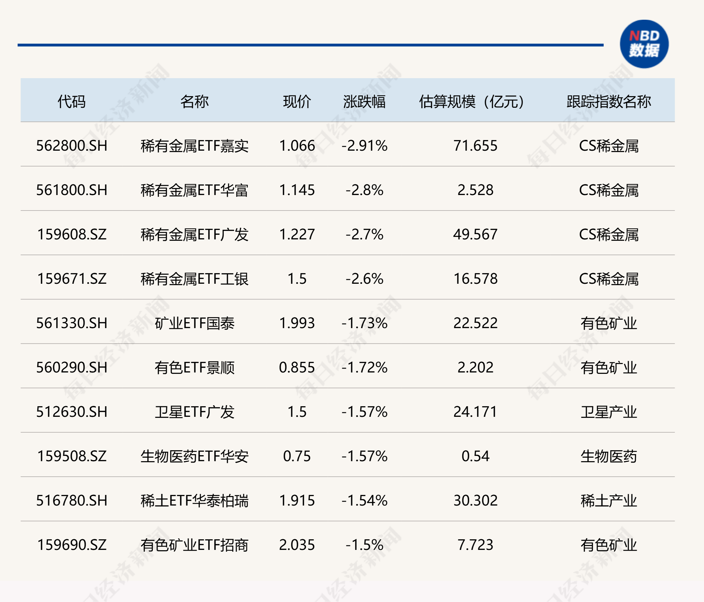This screenshot has width=704, height=602.
Task: Click the change value -2.8%
Action: tap(364, 190)
